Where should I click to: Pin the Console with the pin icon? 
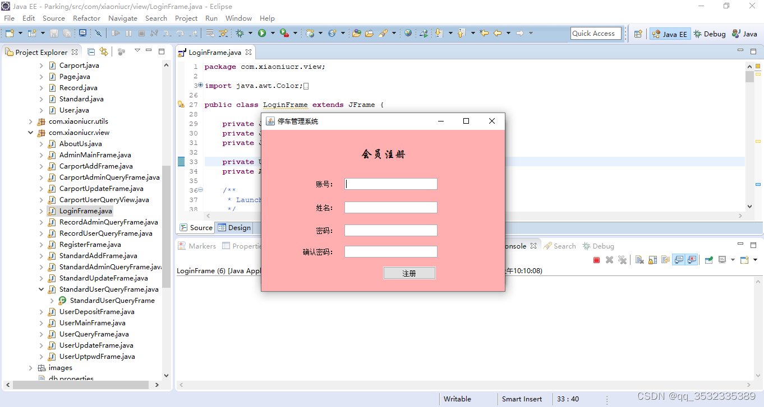pyautogui.click(x=708, y=259)
